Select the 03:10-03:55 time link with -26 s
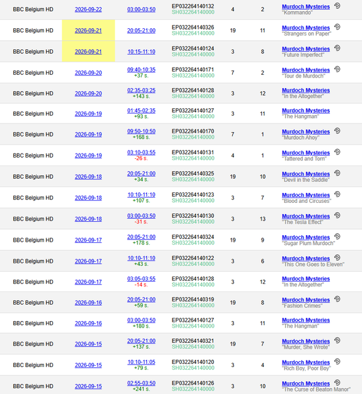This screenshot has height=394, width=362. (x=141, y=152)
